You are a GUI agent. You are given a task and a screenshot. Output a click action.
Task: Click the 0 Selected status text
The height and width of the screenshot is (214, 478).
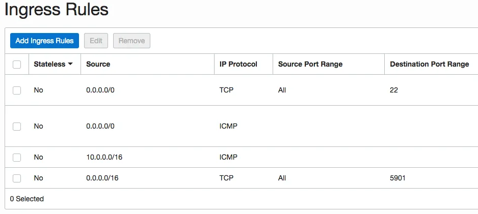(27, 199)
